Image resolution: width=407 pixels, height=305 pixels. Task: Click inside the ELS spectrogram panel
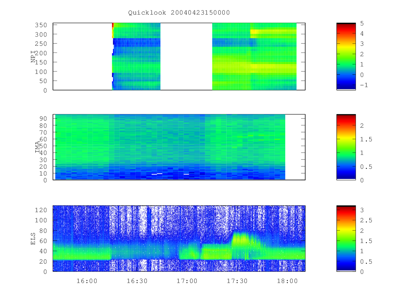pyautogui.click(x=179, y=238)
